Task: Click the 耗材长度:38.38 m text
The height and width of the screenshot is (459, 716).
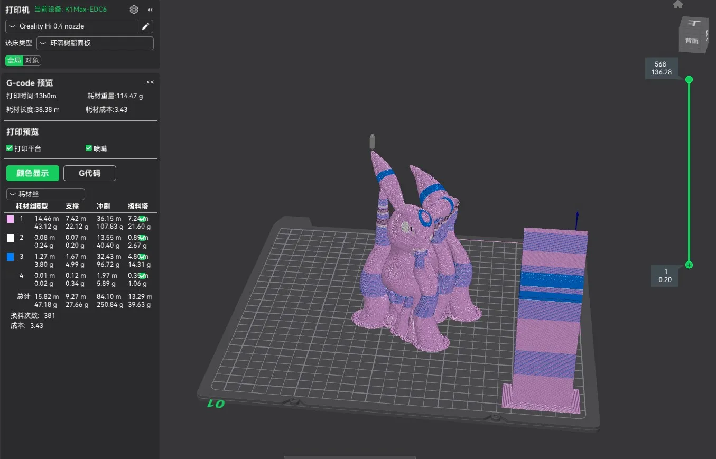Action: tap(33, 110)
